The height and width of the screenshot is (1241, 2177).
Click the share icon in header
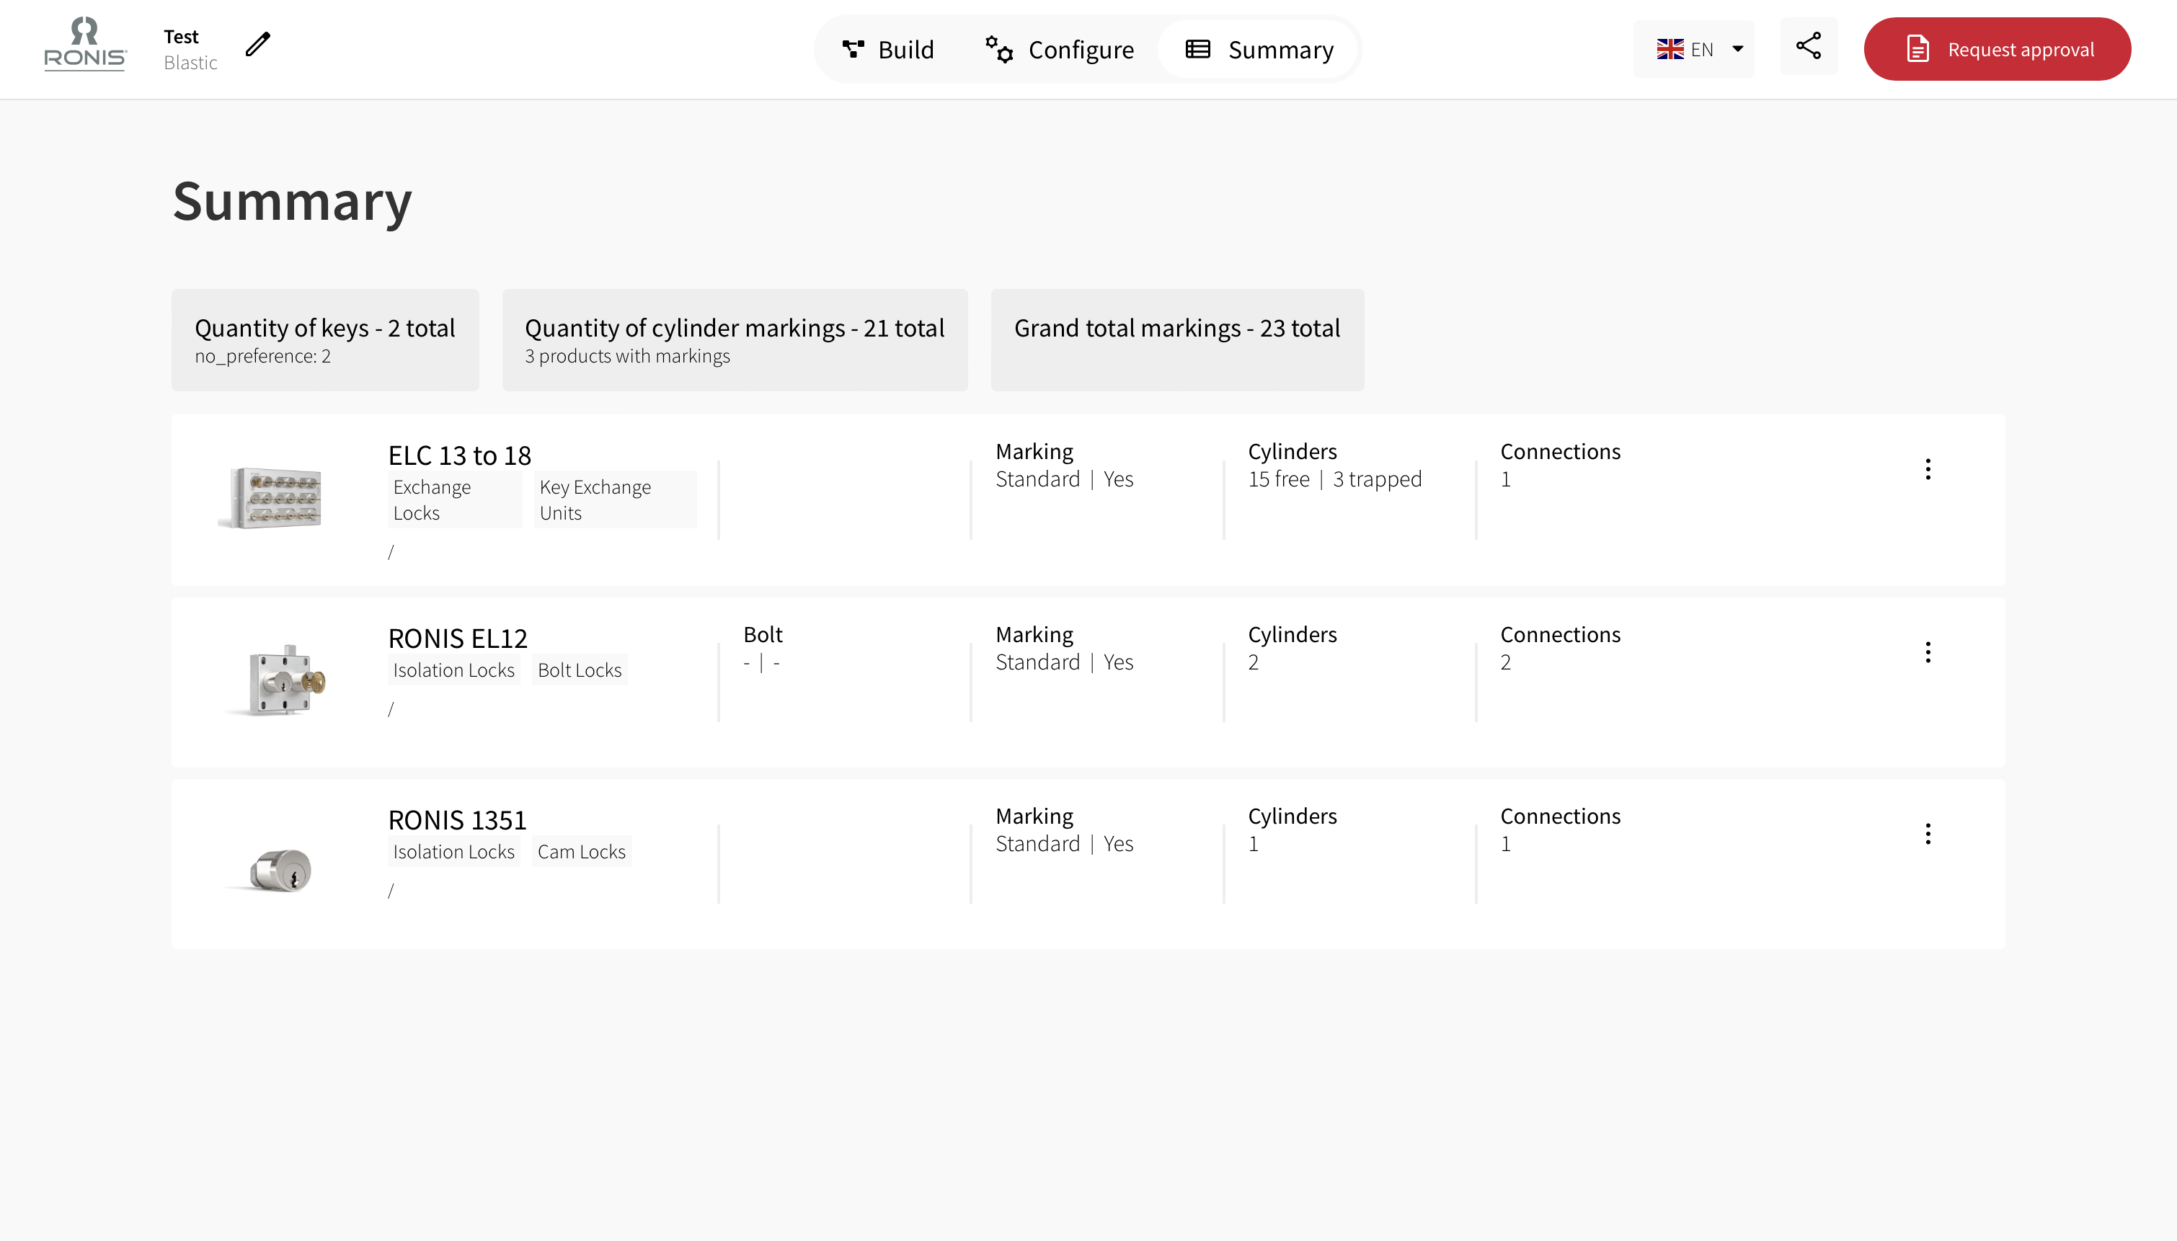tap(1808, 46)
